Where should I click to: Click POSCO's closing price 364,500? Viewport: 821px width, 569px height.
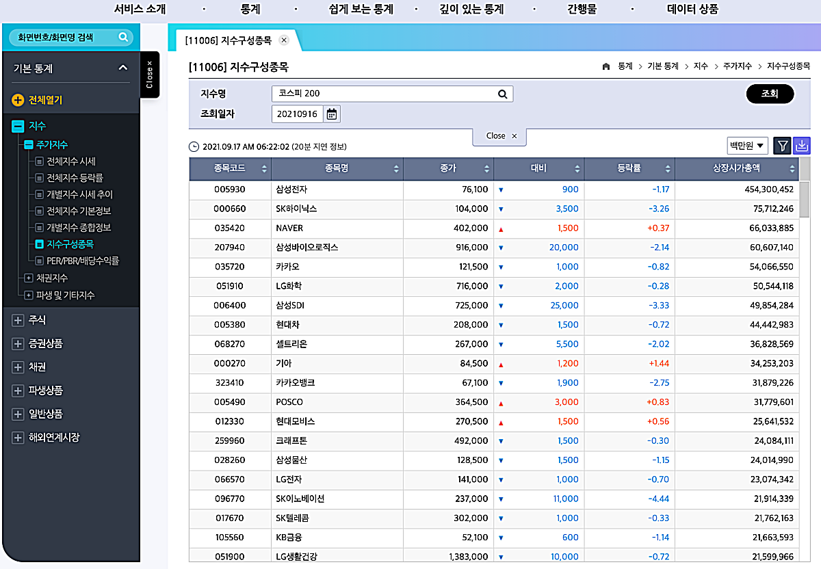coord(472,402)
